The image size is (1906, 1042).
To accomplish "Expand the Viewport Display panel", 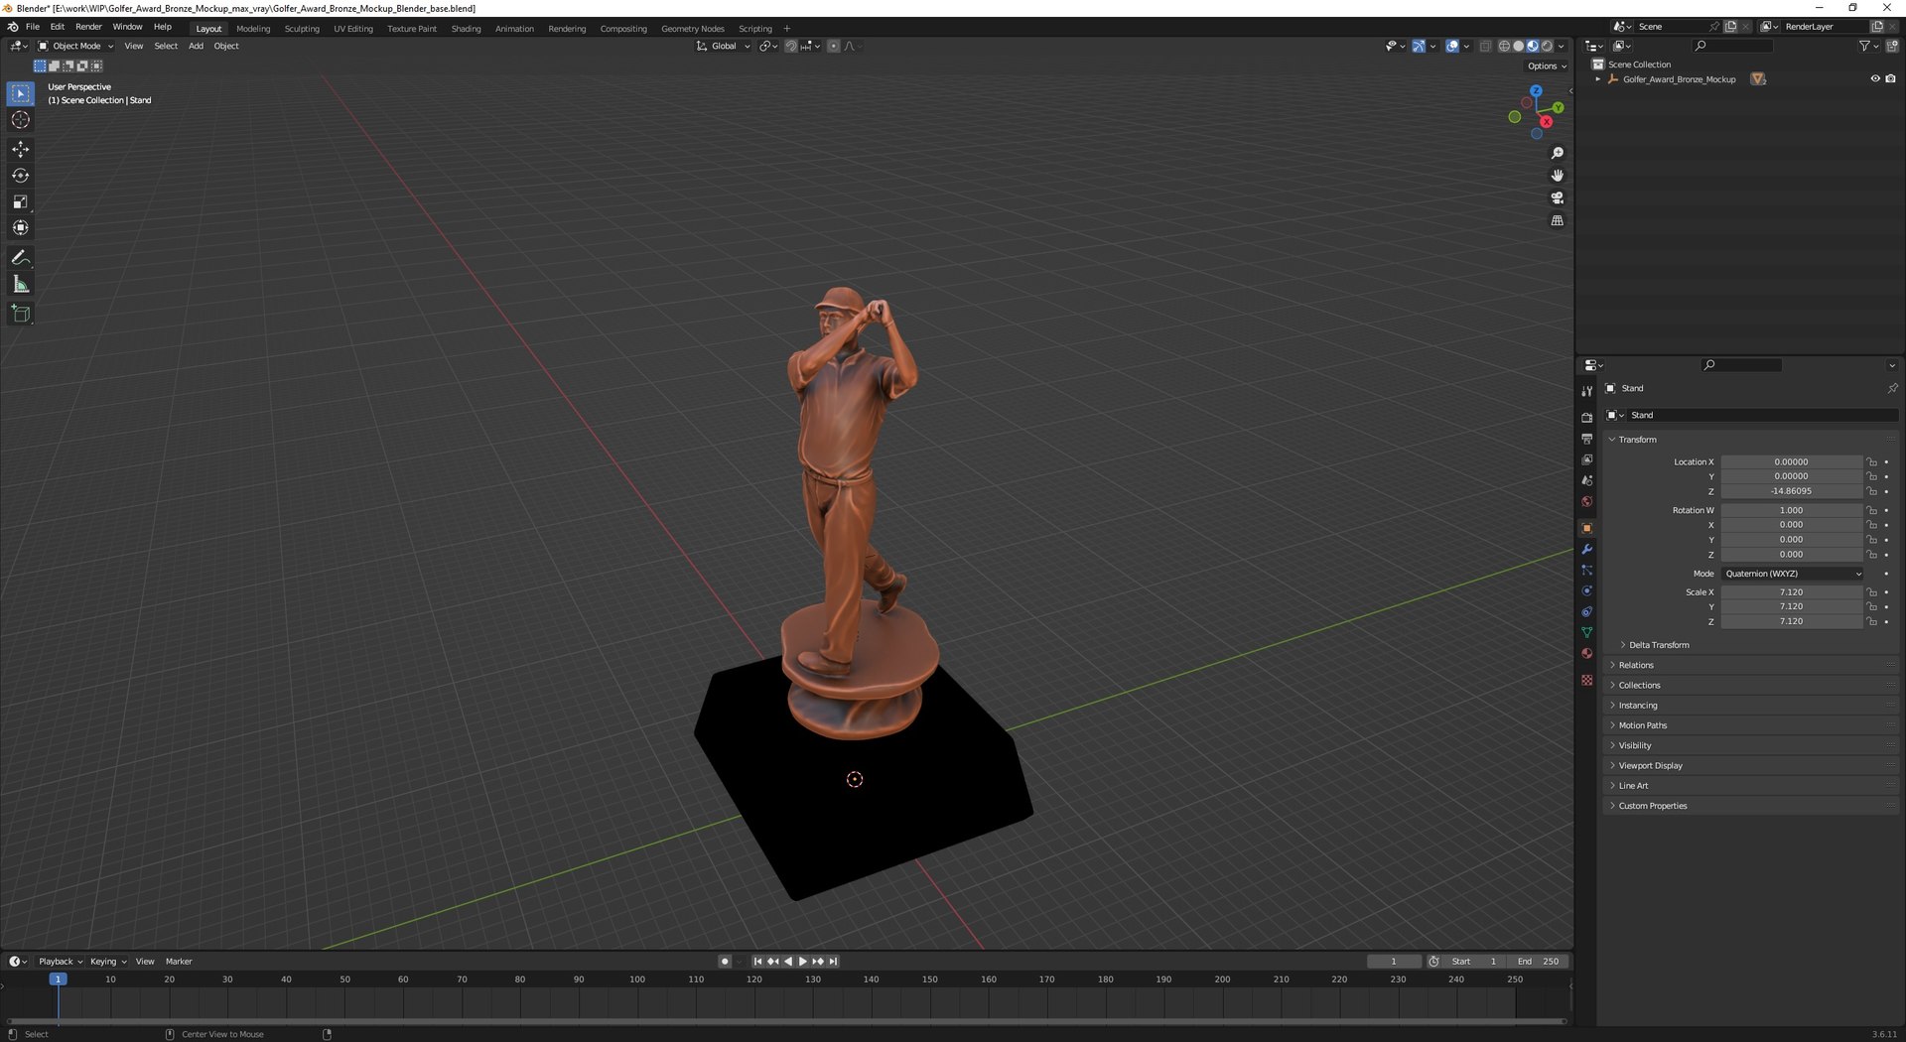I will click(1650, 766).
